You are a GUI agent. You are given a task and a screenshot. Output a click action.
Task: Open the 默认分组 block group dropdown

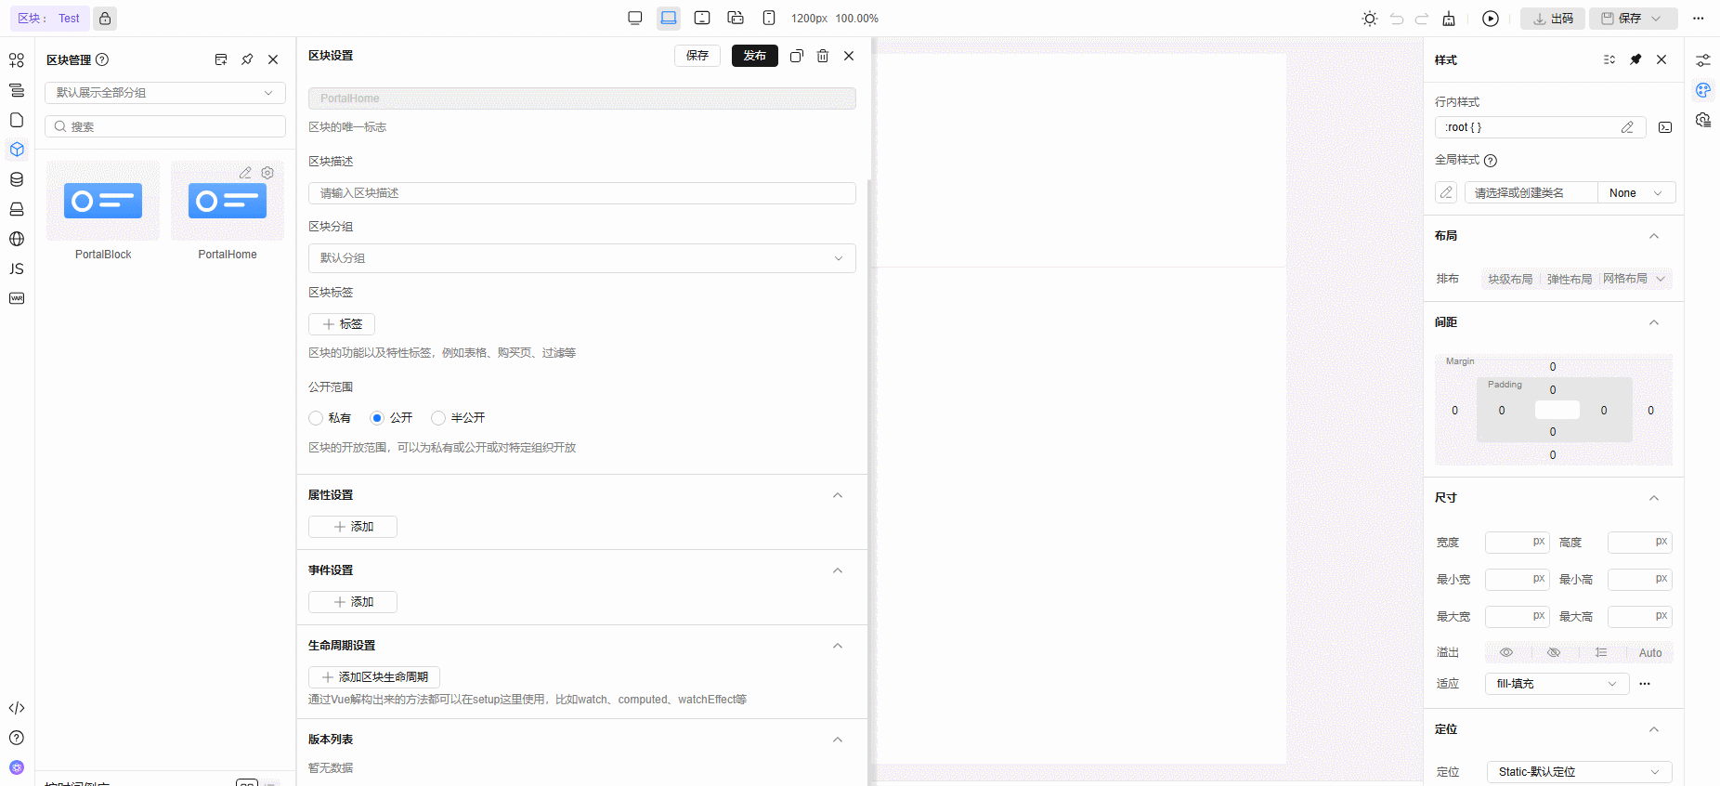(581, 258)
